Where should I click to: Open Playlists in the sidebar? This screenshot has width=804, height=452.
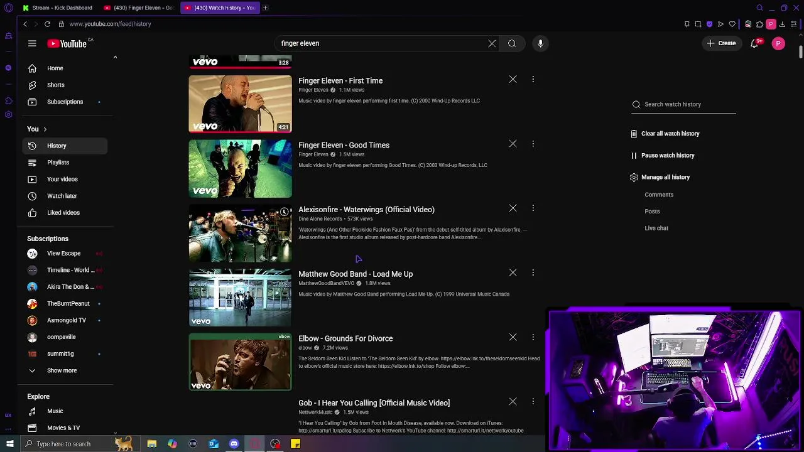point(65,163)
